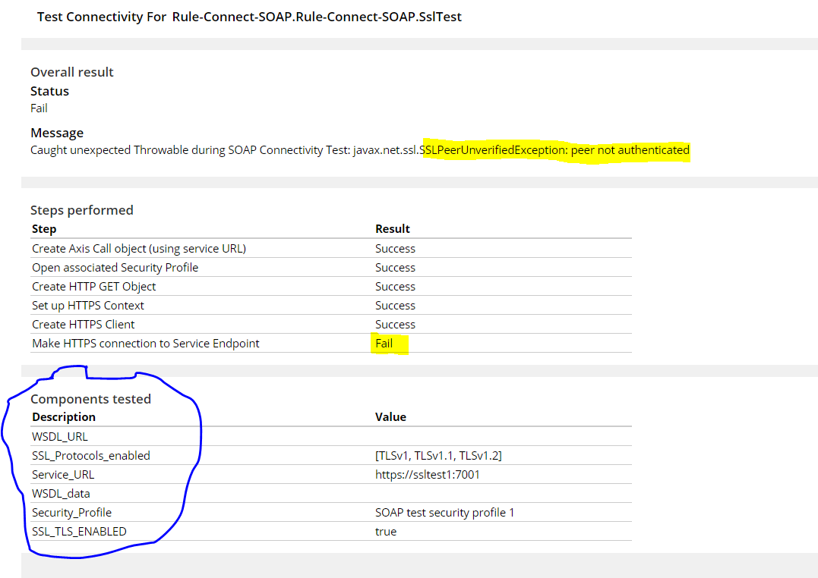Click the "Steps performed" section heading
Screen dimensions: 818x578
pos(82,210)
